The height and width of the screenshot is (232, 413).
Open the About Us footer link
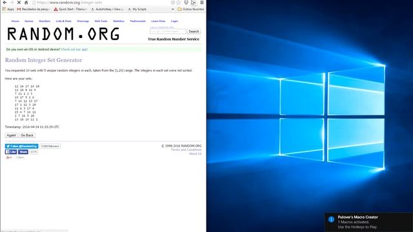195,153
